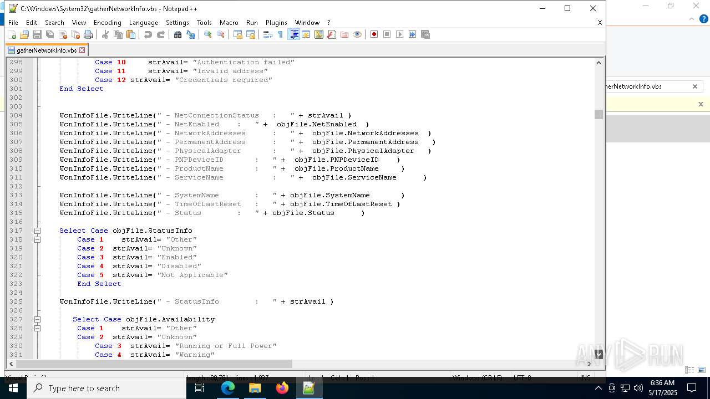
Task: Click the Windows Start button
Action: [13, 388]
